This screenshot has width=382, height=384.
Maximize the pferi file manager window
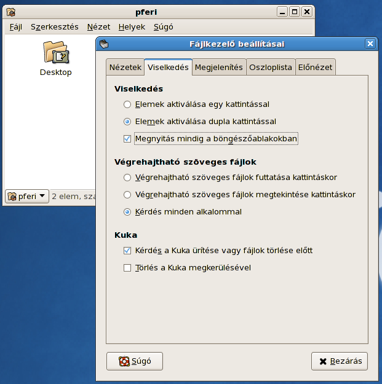295,12
